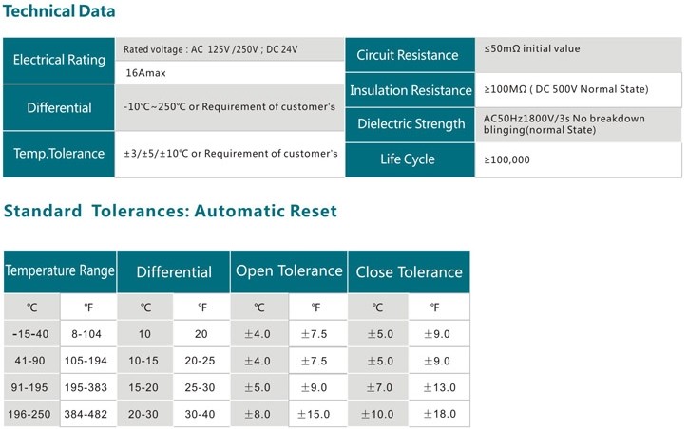
Task: Select the AC50Hz1800V/3s breakdown text
Action: click(x=564, y=123)
